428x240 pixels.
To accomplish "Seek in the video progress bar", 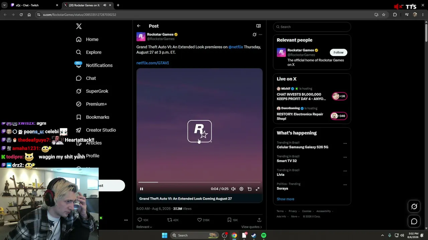I will 199,182.
